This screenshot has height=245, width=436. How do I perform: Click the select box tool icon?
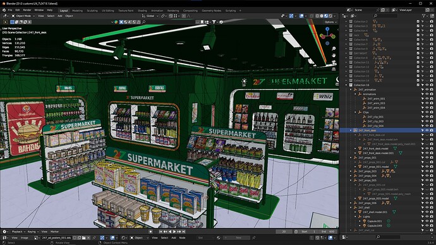[5, 22]
